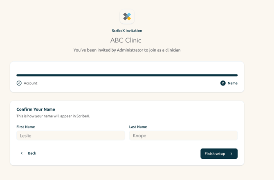The height and width of the screenshot is (180, 274).
Task: Click the invited by Administrator message
Action: [127, 50]
